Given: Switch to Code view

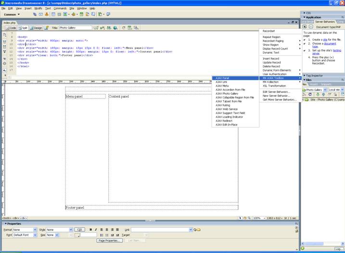Looking at the screenshot, I should tap(11, 28).
